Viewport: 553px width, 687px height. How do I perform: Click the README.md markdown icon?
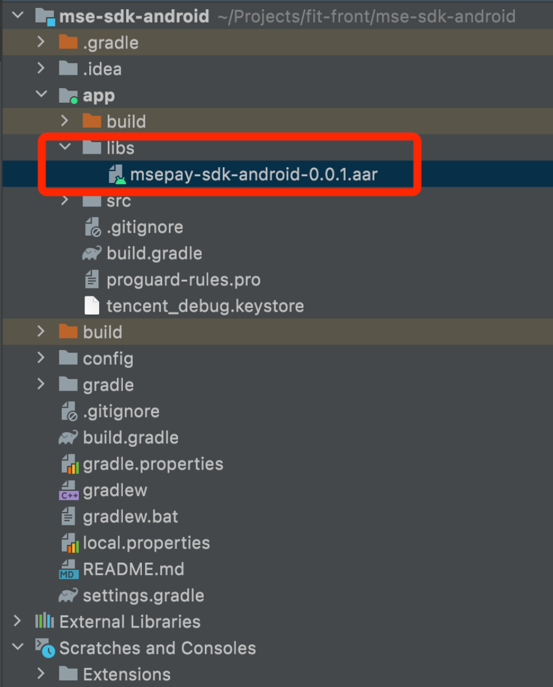[x=69, y=569]
